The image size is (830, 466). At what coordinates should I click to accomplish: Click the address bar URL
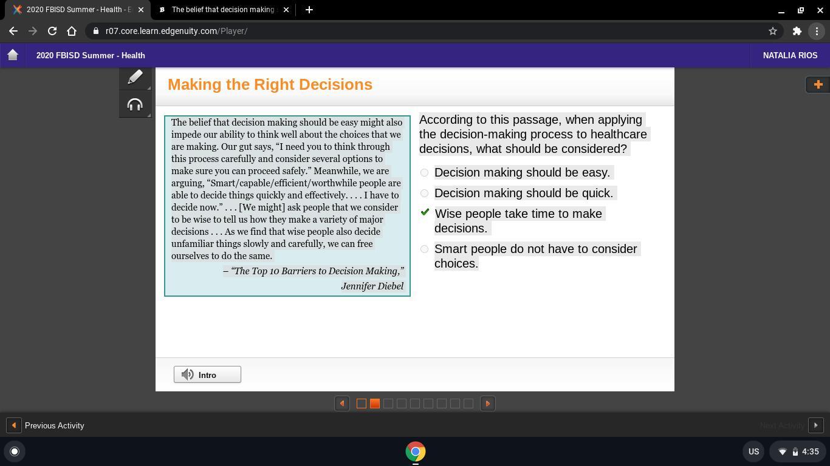[176, 31]
